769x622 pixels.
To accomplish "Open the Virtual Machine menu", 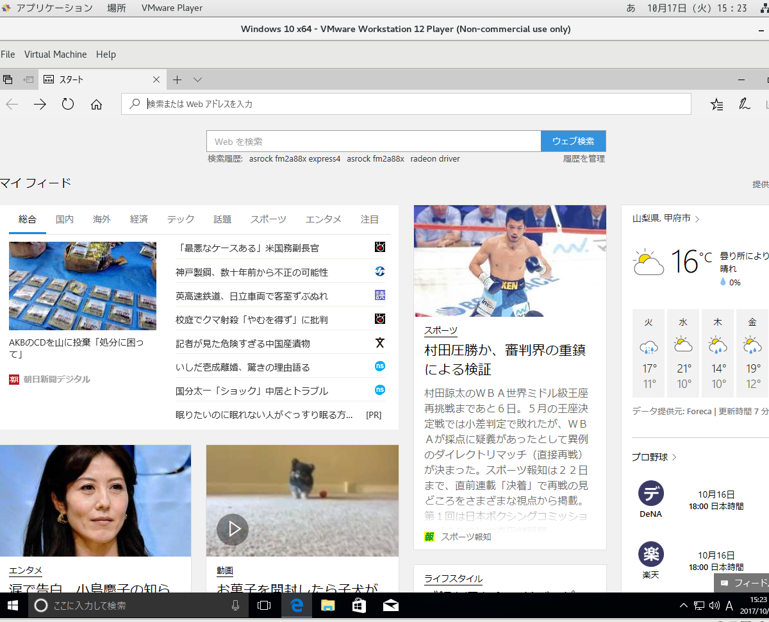I will coord(55,55).
